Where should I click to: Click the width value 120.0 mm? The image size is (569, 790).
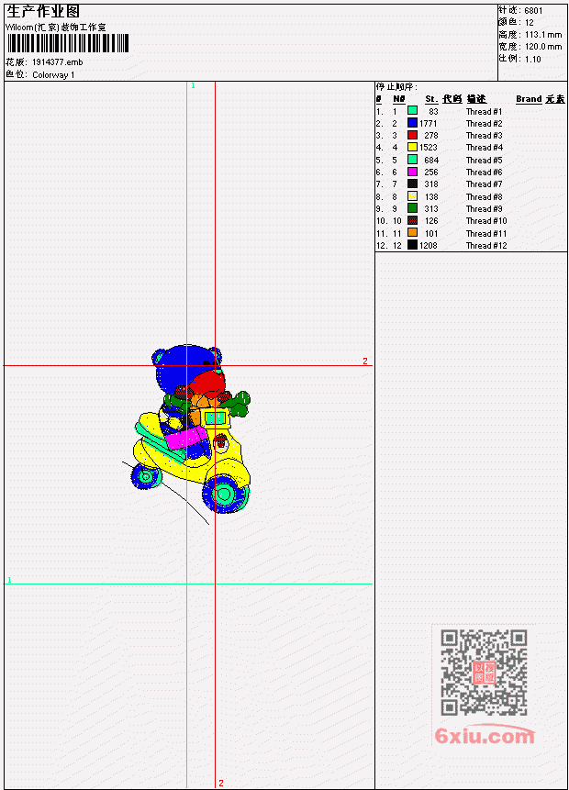pos(543,47)
